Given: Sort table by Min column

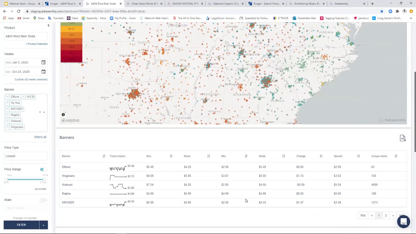Looking at the screenshot, I should pos(246,156).
